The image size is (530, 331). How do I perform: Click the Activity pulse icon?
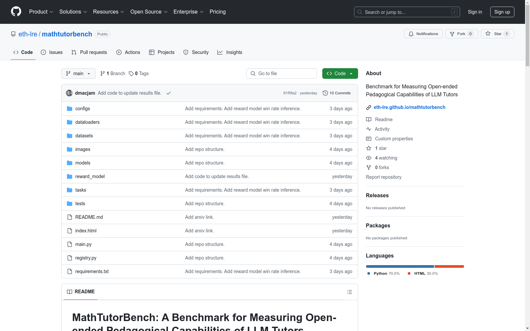pyautogui.click(x=369, y=129)
